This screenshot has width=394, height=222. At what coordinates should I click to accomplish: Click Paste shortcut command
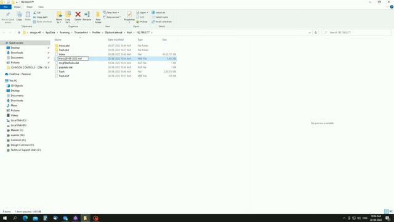pyautogui.click(x=42, y=22)
